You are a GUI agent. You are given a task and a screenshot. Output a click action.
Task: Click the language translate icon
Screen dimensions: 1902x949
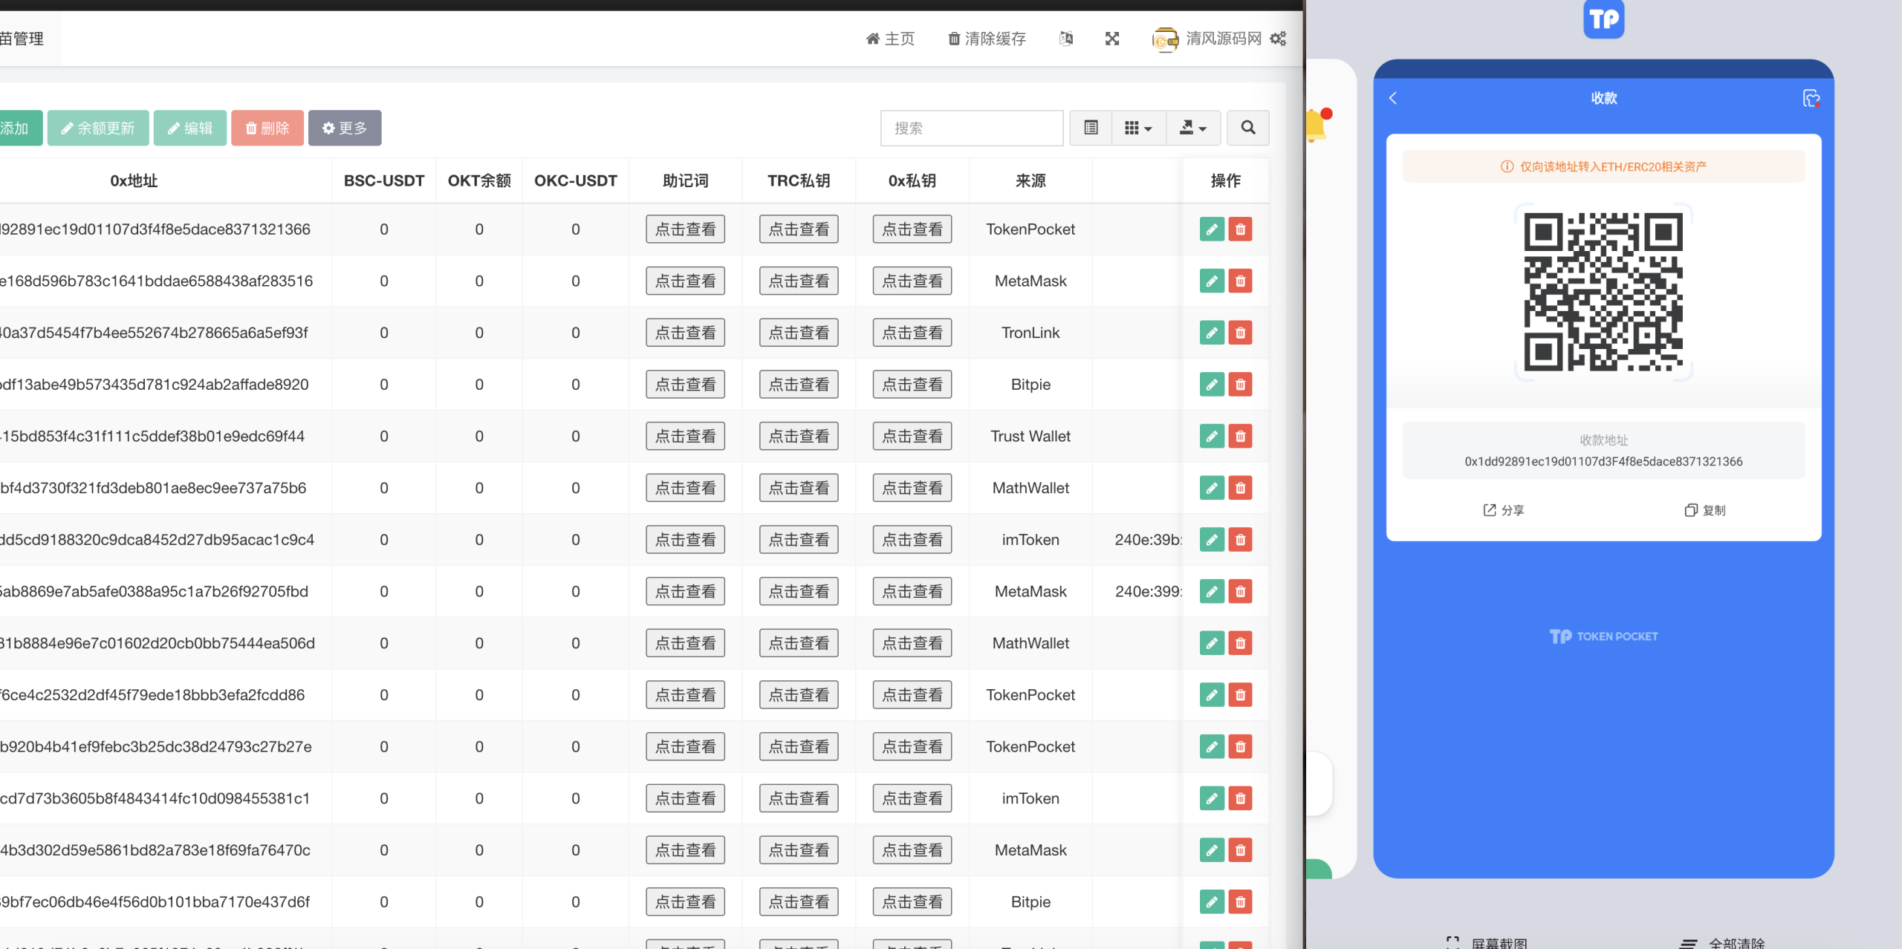tap(1065, 39)
